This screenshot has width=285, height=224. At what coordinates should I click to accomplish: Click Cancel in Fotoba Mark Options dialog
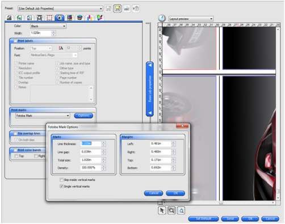pos(153,193)
